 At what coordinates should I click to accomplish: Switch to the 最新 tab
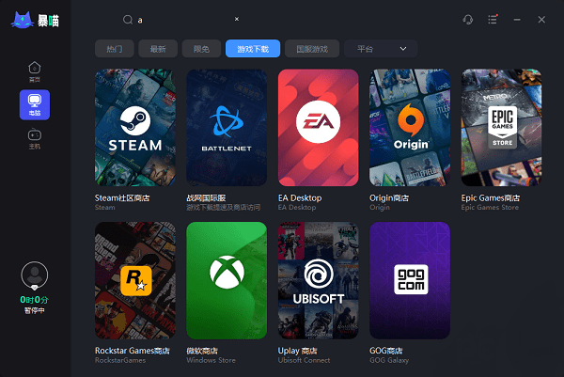158,49
